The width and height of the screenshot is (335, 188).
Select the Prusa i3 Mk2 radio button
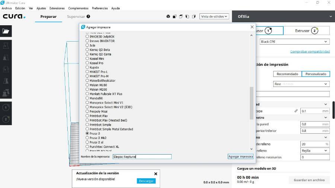(x=87, y=138)
